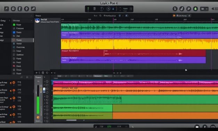Click the back arrow in the bottom transport bar

pyautogui.click(x=96, y=127)
